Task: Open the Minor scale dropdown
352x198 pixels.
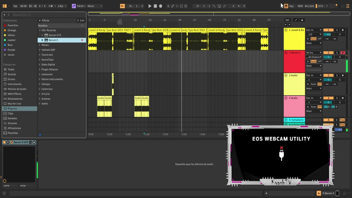Action: pyautogui.click(x=95, y=6)
